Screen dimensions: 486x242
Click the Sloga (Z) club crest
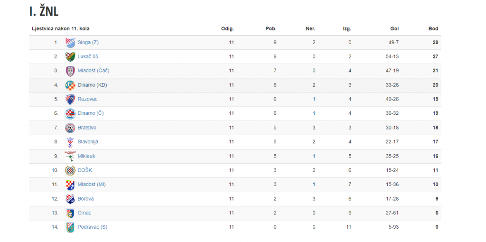coord(70,42)
